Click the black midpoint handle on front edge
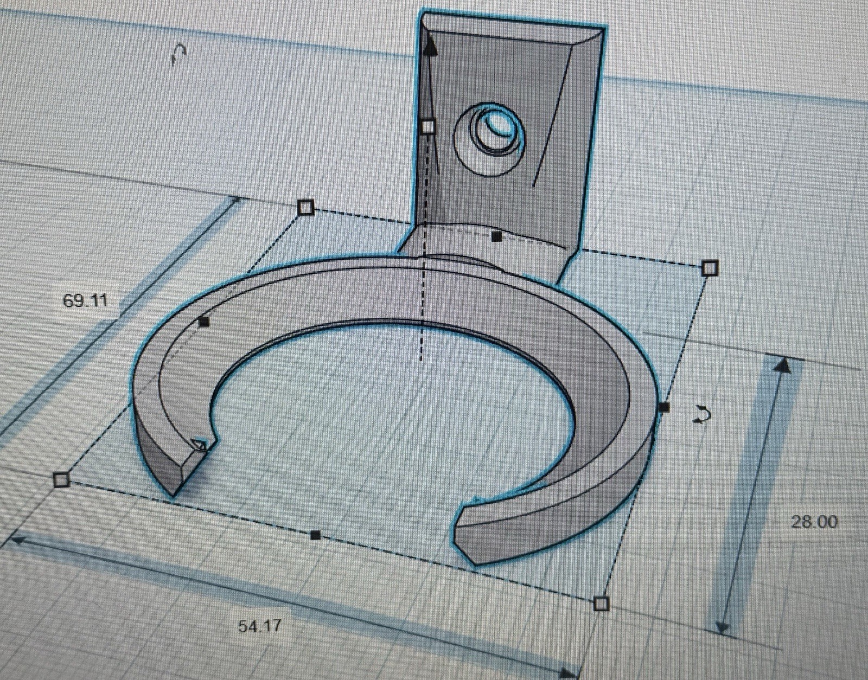 pos(316,536)
